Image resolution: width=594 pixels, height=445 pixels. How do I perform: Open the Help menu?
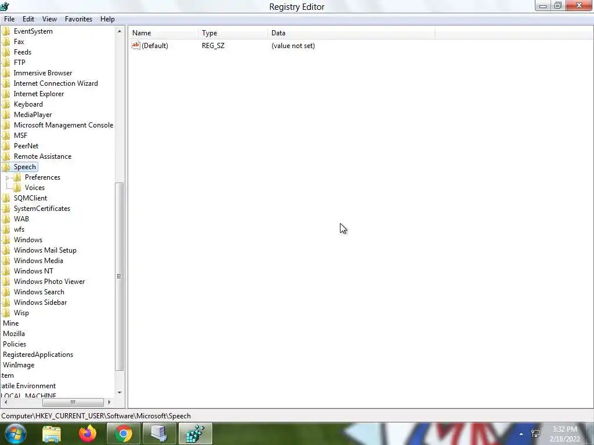(x=107, y=19)
